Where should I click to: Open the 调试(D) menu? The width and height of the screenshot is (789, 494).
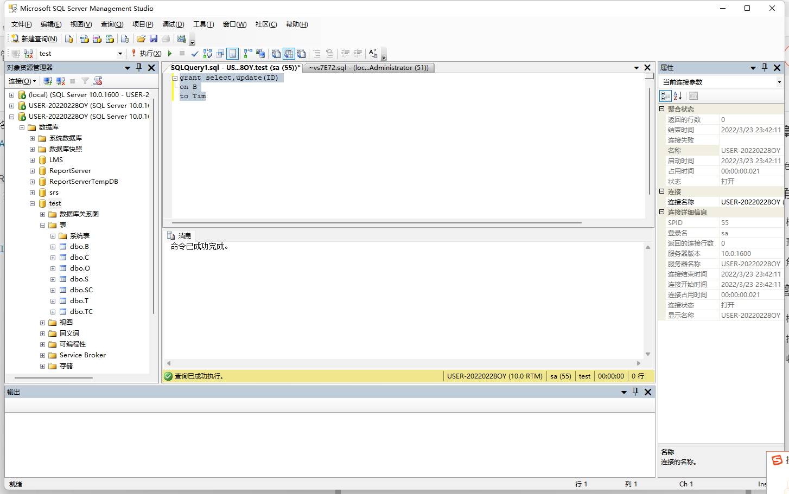coord(173,24)
